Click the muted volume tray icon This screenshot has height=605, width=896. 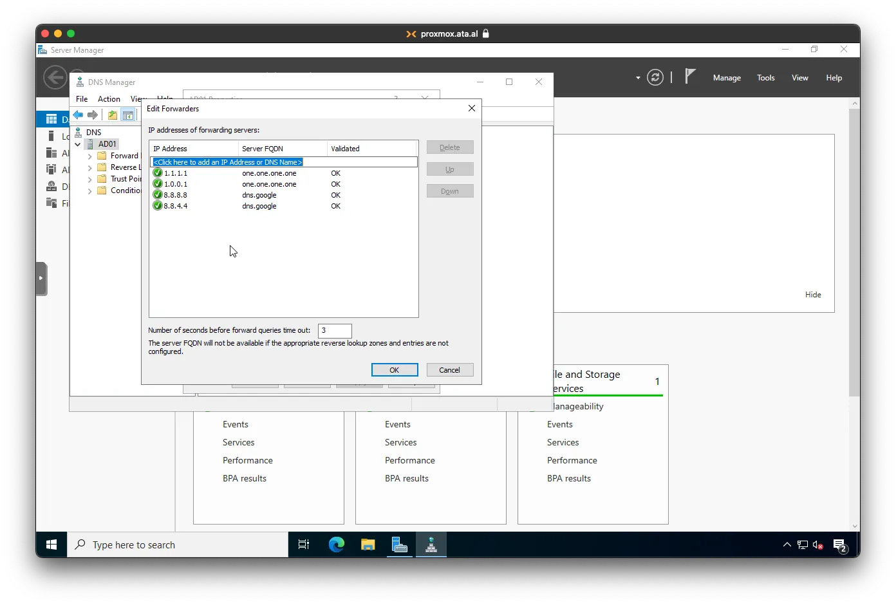pyautogui.click(x=818, y=545)
